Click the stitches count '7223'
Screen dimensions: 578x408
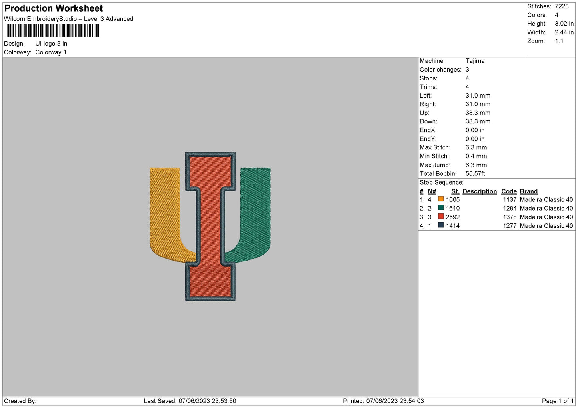(x=562, y=6)
